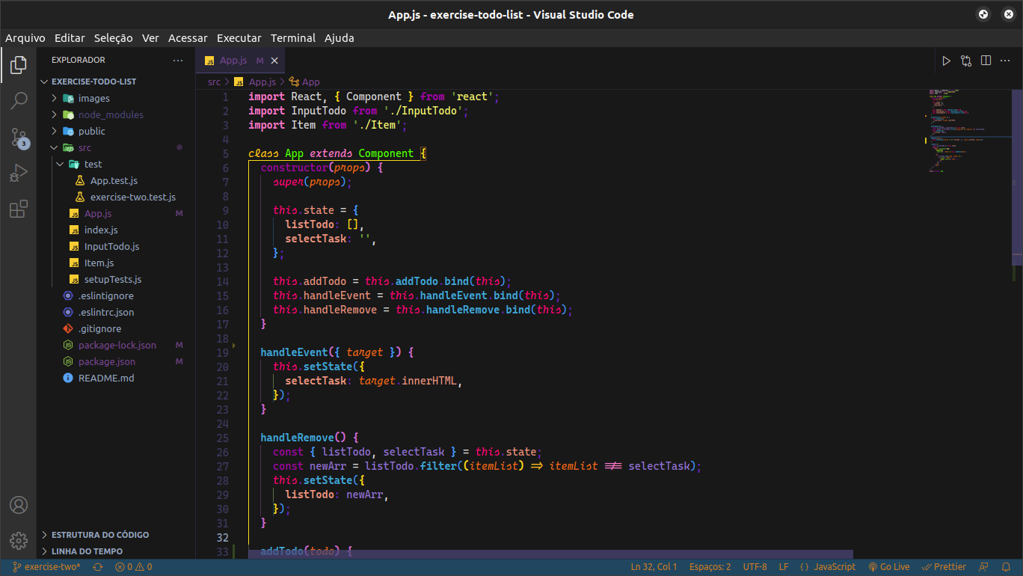Click Go Live in the status bar
The width and height of the screenshot is (1023, 576).
click(888, 567)
